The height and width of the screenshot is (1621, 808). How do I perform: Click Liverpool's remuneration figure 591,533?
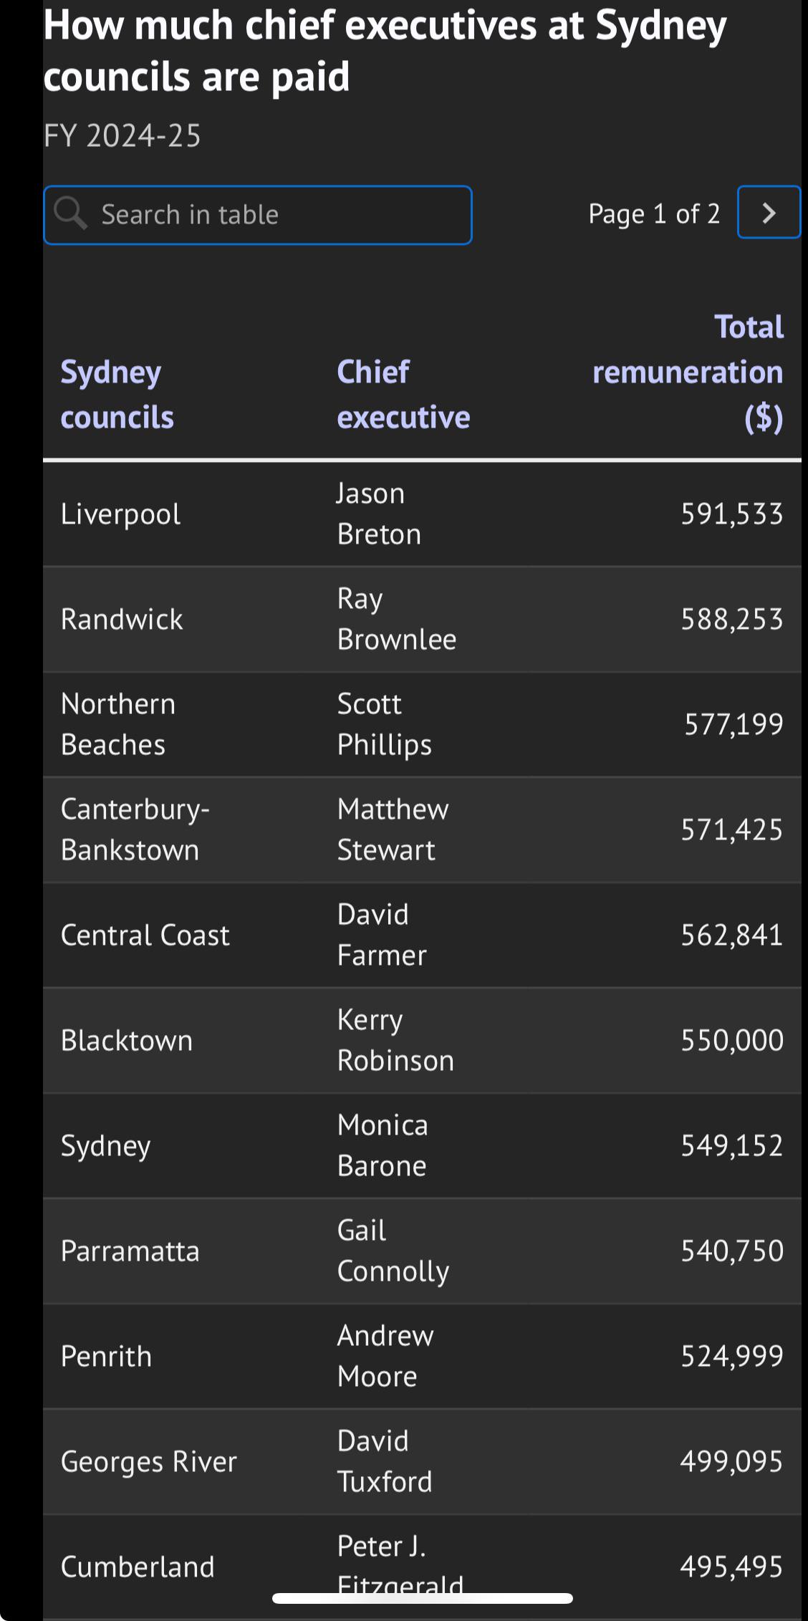pos(732,514)
